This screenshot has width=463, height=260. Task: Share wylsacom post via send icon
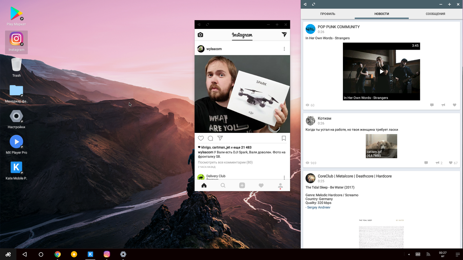(x=220, y=138)
